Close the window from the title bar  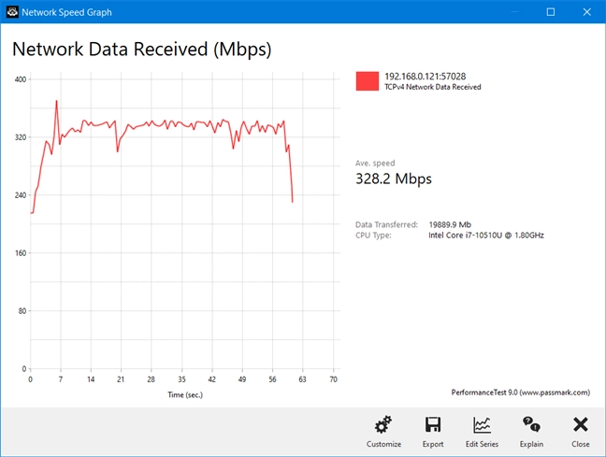coord(586,12)
